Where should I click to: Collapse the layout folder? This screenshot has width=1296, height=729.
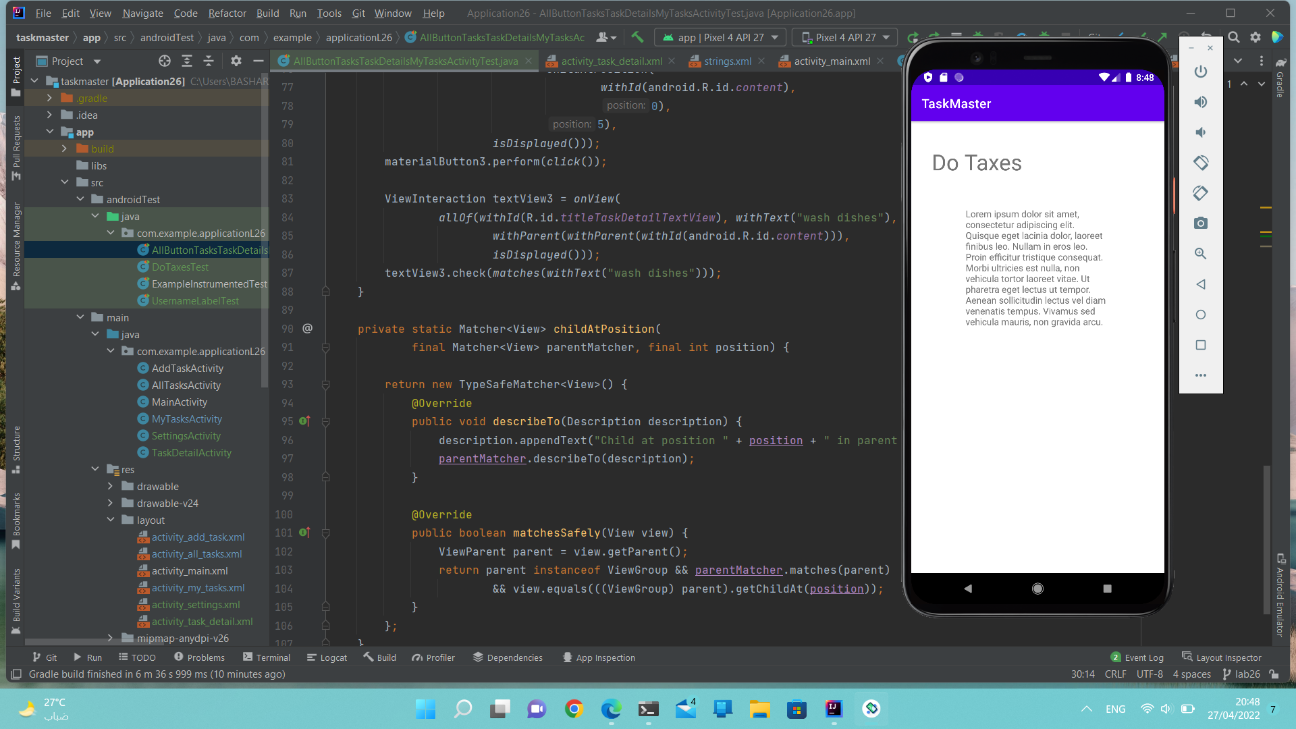[x=111, y=520]
